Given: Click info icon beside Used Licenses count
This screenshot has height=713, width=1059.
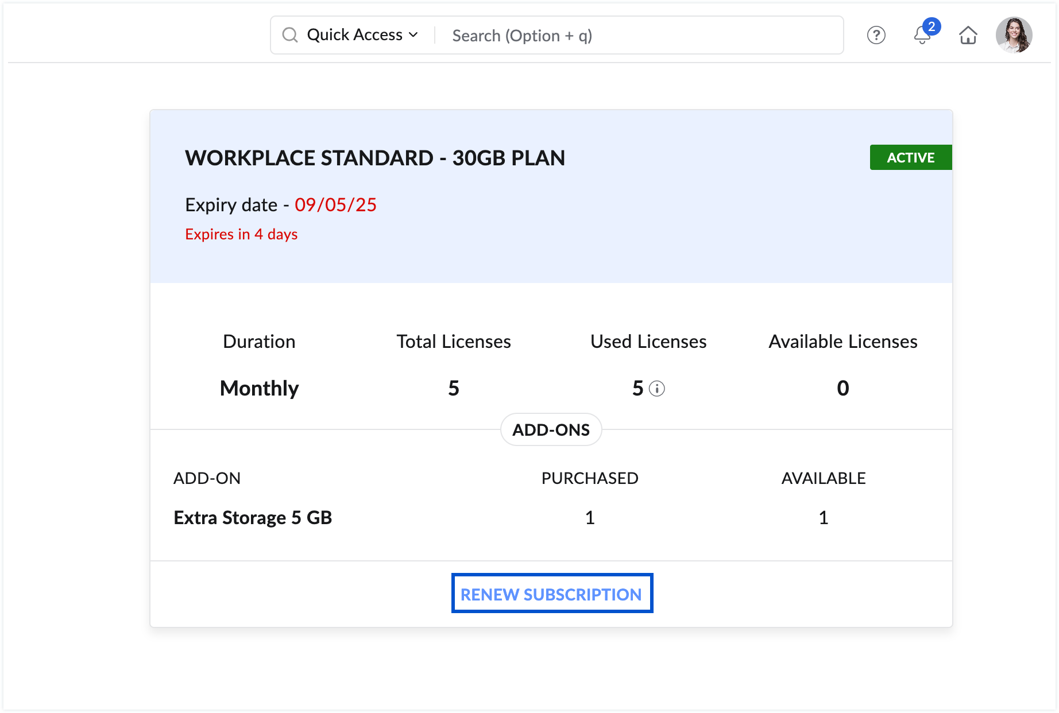Looking at the screenshot, I should point(656,389).
